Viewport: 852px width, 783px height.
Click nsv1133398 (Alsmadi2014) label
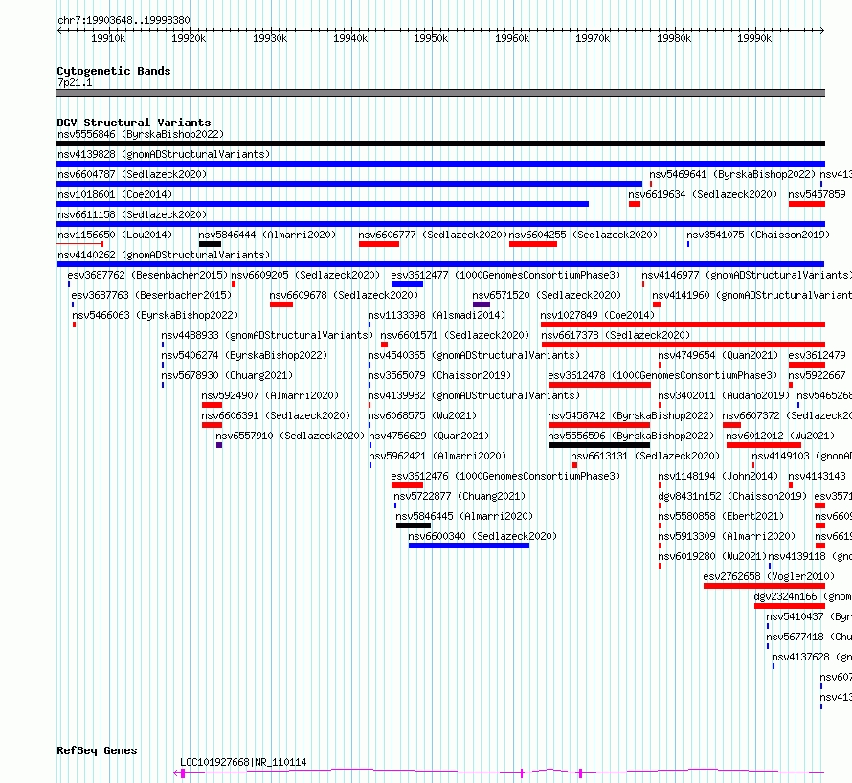point(437,315)
